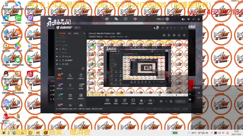Toggle visibility of the '办卡上车' source
The width and height of the screenshot is (243, 136).
click(x=57, y=57)
